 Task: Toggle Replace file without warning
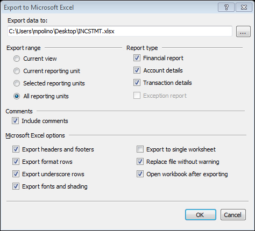click(x=140, y=162)
